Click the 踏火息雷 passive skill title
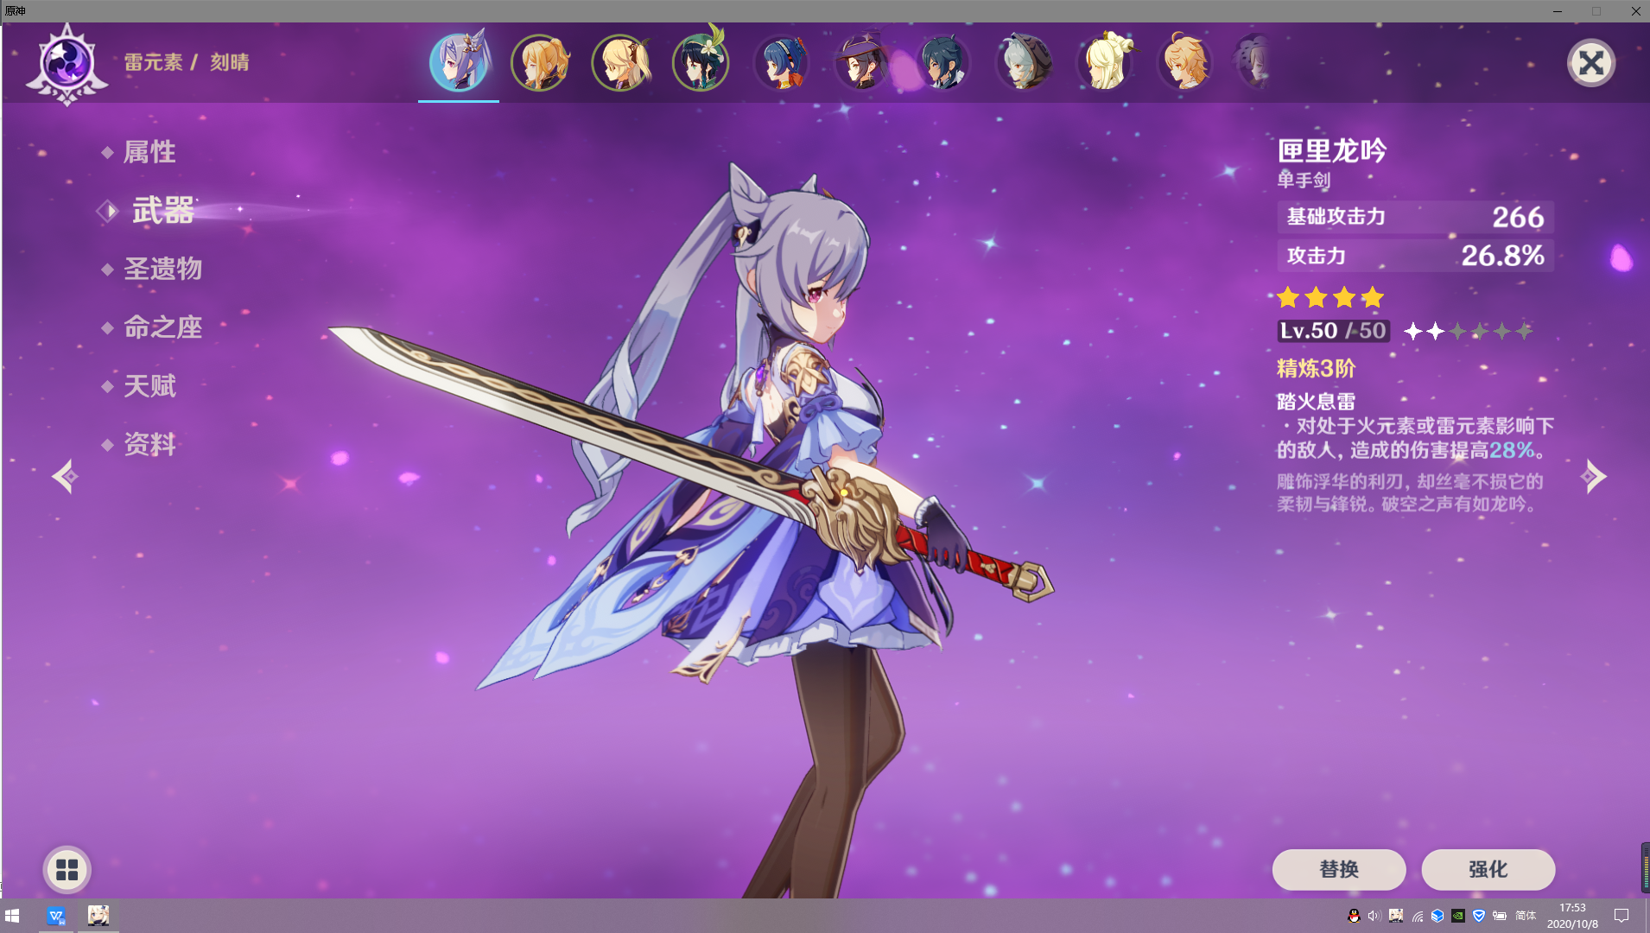Screen dimensions: 1650x933 [x=1317, y=402]
